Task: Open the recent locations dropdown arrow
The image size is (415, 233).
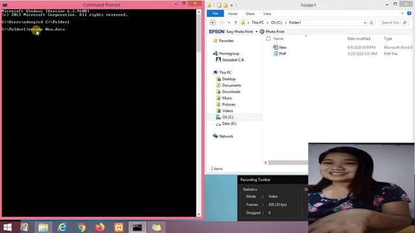Action: point(229,23)
